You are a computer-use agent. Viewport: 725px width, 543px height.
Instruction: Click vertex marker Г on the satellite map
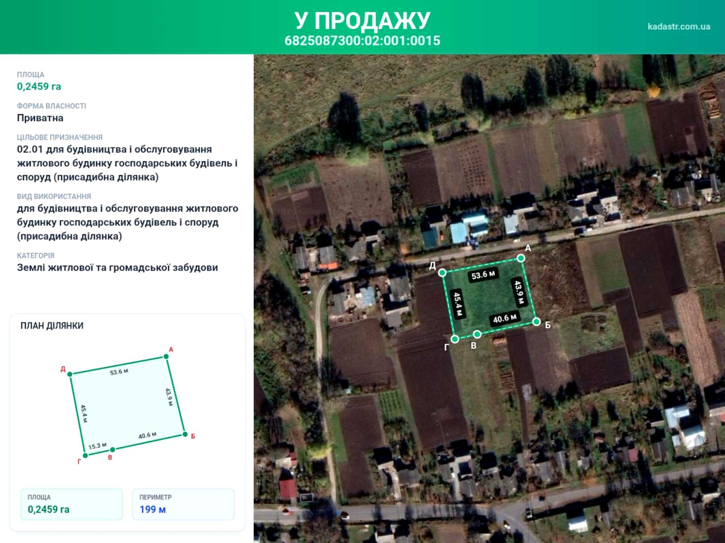455,339
